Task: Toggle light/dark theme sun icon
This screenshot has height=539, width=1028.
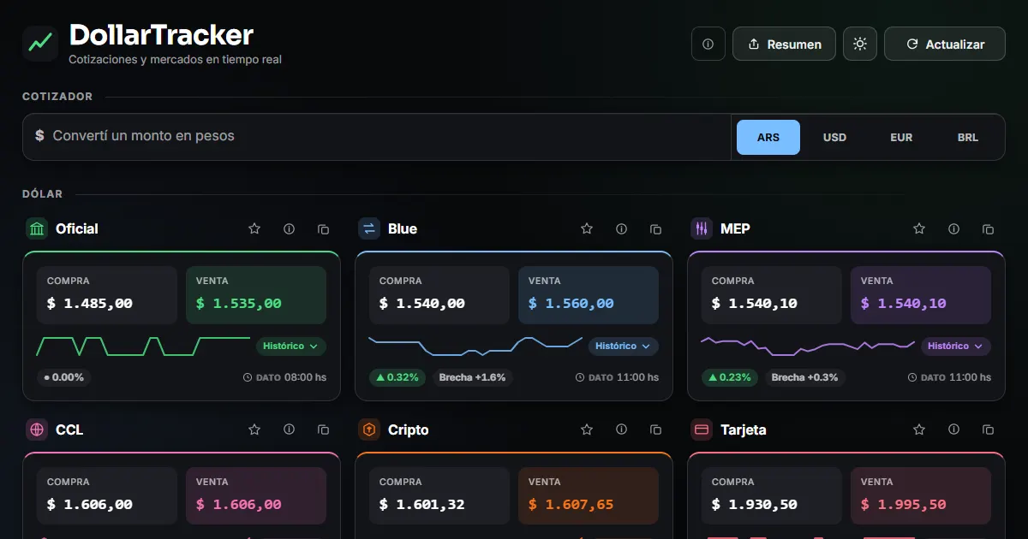Action: (x=860, y=44)
